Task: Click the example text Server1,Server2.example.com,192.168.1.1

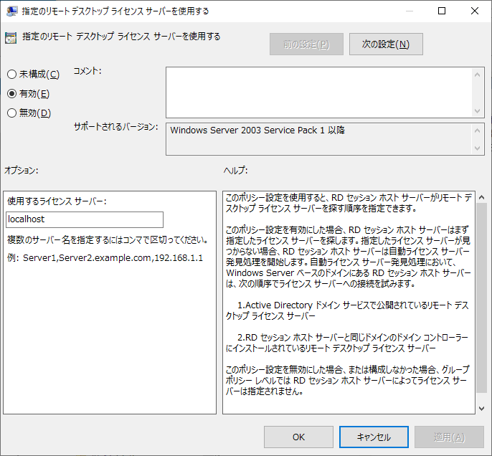Action: click(113, 258)
